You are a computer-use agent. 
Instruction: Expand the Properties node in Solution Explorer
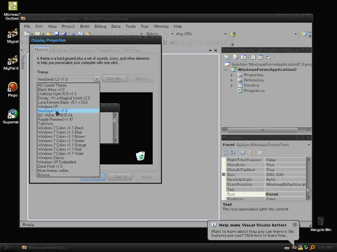point(232,75)
